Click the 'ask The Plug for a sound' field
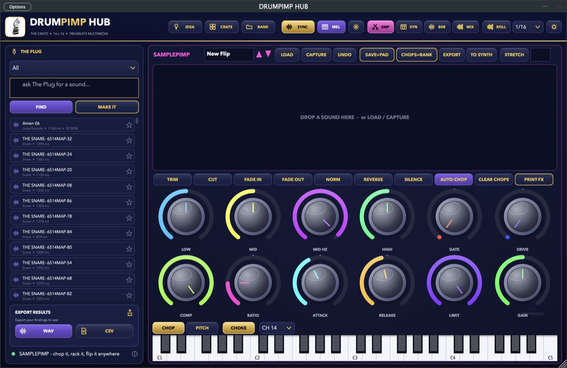 pyautogui.click(x=74, y=88)
